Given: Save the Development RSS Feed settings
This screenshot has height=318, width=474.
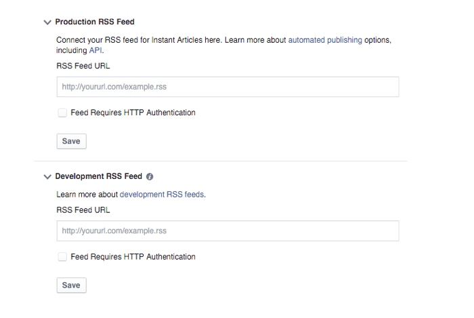Looking at the screenshot, I should pos(71,285).
